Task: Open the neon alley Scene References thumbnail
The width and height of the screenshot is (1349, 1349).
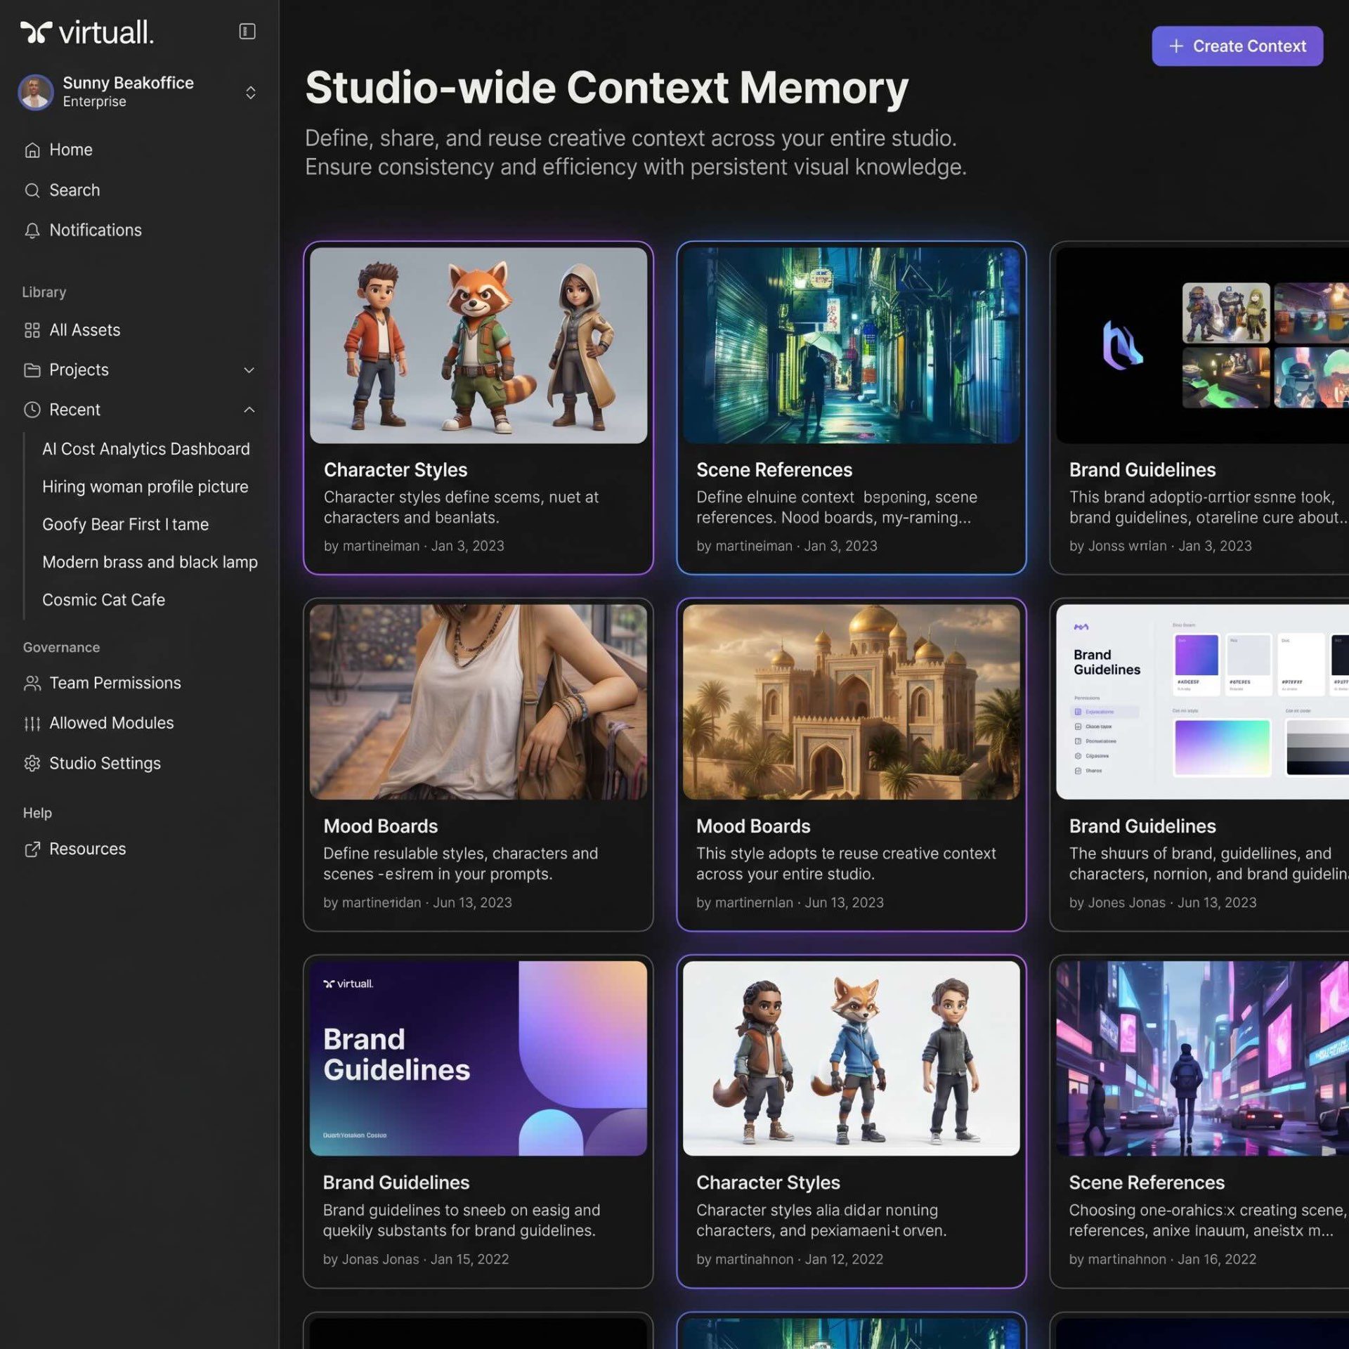Action: coord(851,345)
